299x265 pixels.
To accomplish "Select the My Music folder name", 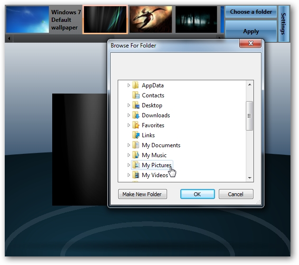I will coord(154,155).
